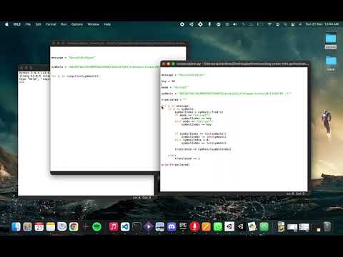Click the date and time in menu bar
Screen dimensions: 343x257
click(x=322, y=24)
